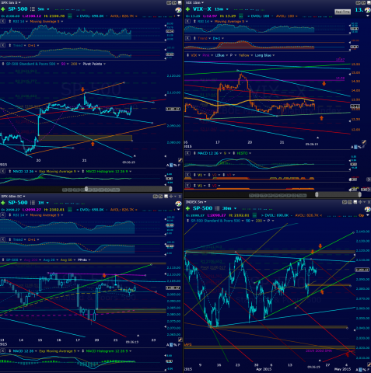Open INDEX 5m window title menu
Viewport: 371px width, 373px height.
tap(196, 202)
